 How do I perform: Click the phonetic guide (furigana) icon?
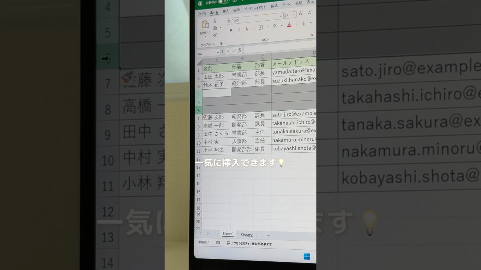304,23
